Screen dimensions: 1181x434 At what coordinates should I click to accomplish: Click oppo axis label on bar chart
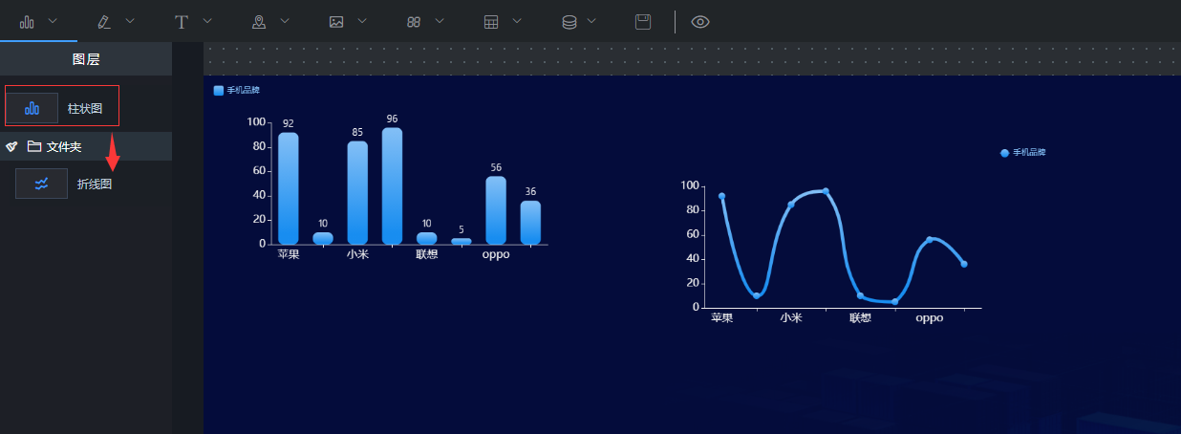point(496,254)
